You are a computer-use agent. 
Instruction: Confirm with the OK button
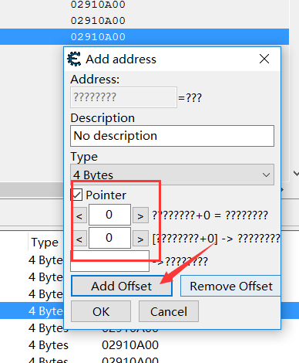(101, 311)
